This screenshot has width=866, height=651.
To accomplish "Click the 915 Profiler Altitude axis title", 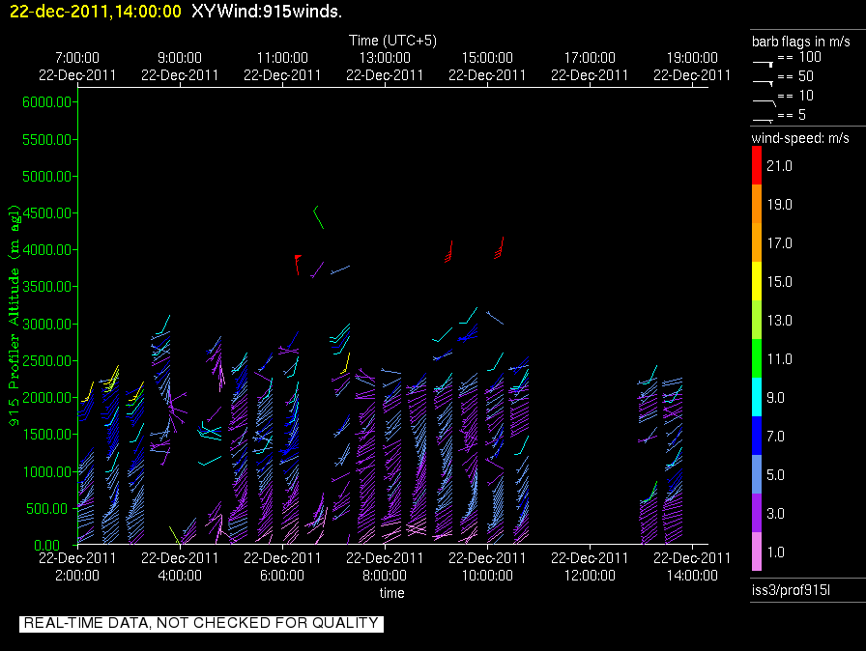I will point(14,316).
